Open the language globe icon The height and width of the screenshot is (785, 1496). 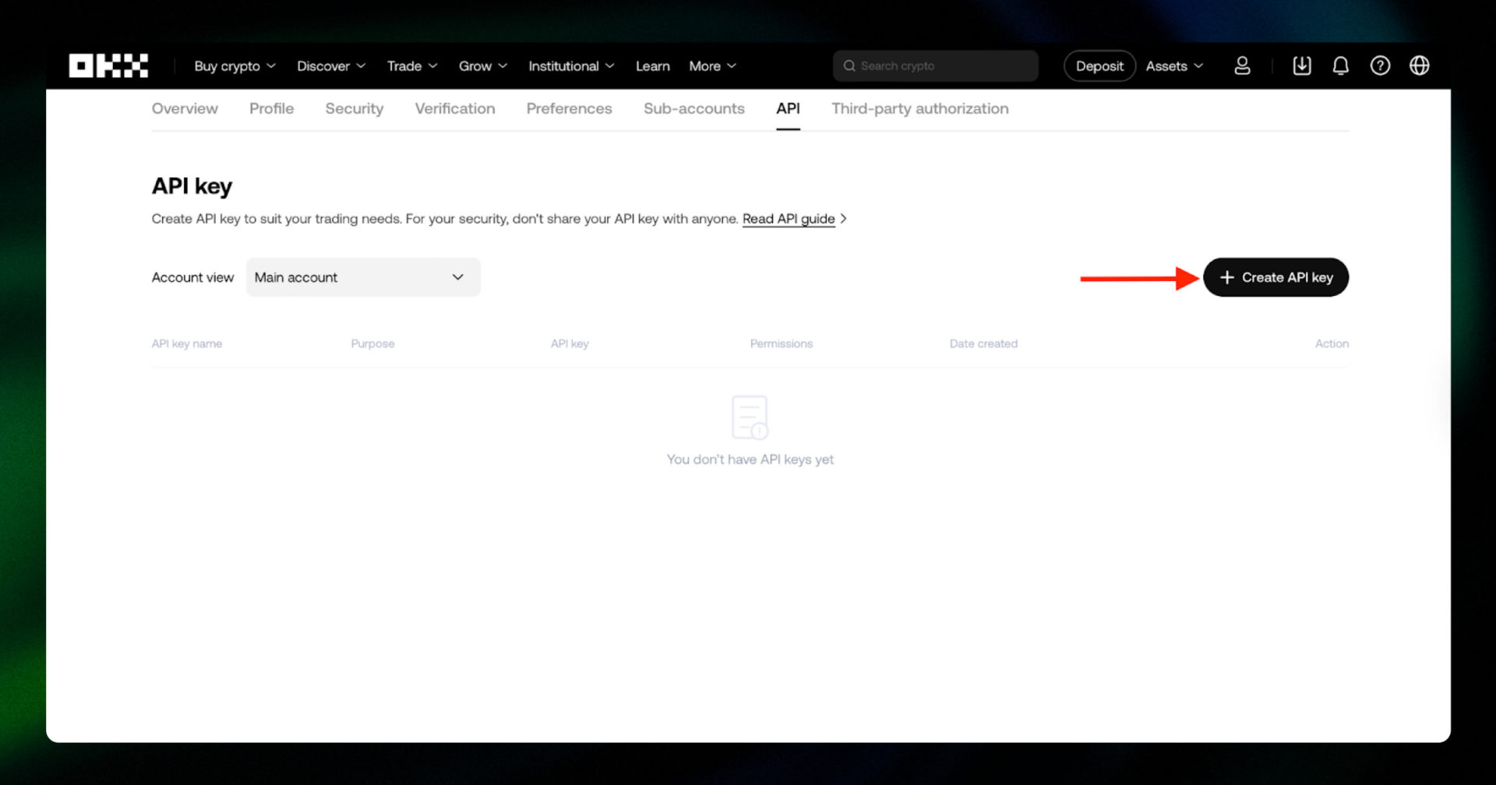click(1419, 66)
